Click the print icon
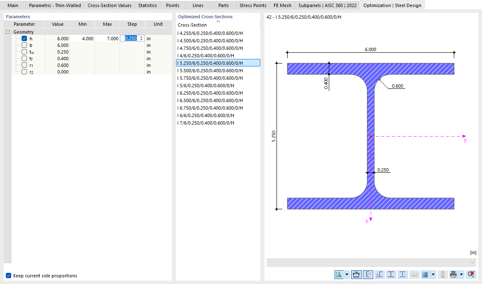 pos(453,274)
